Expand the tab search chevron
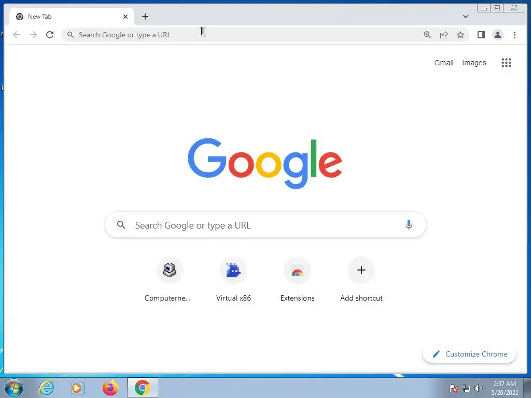The image size is (531, 398). pos(465,17)
